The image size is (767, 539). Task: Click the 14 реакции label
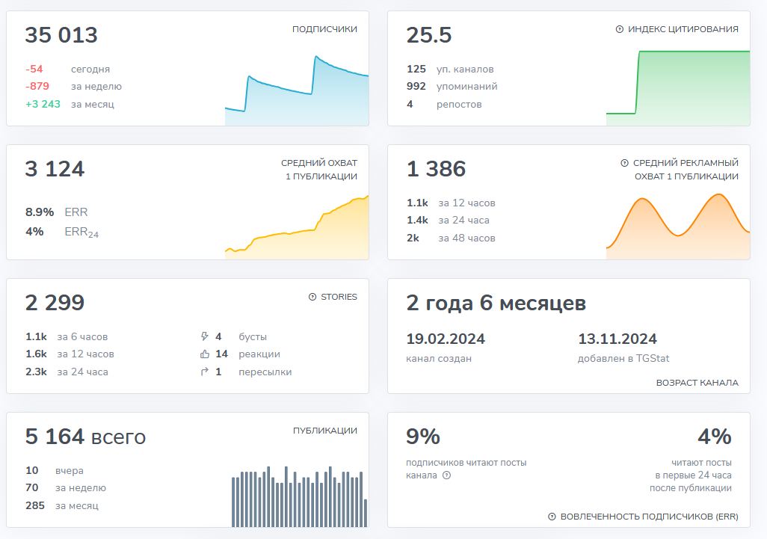[x=247, y=354]
